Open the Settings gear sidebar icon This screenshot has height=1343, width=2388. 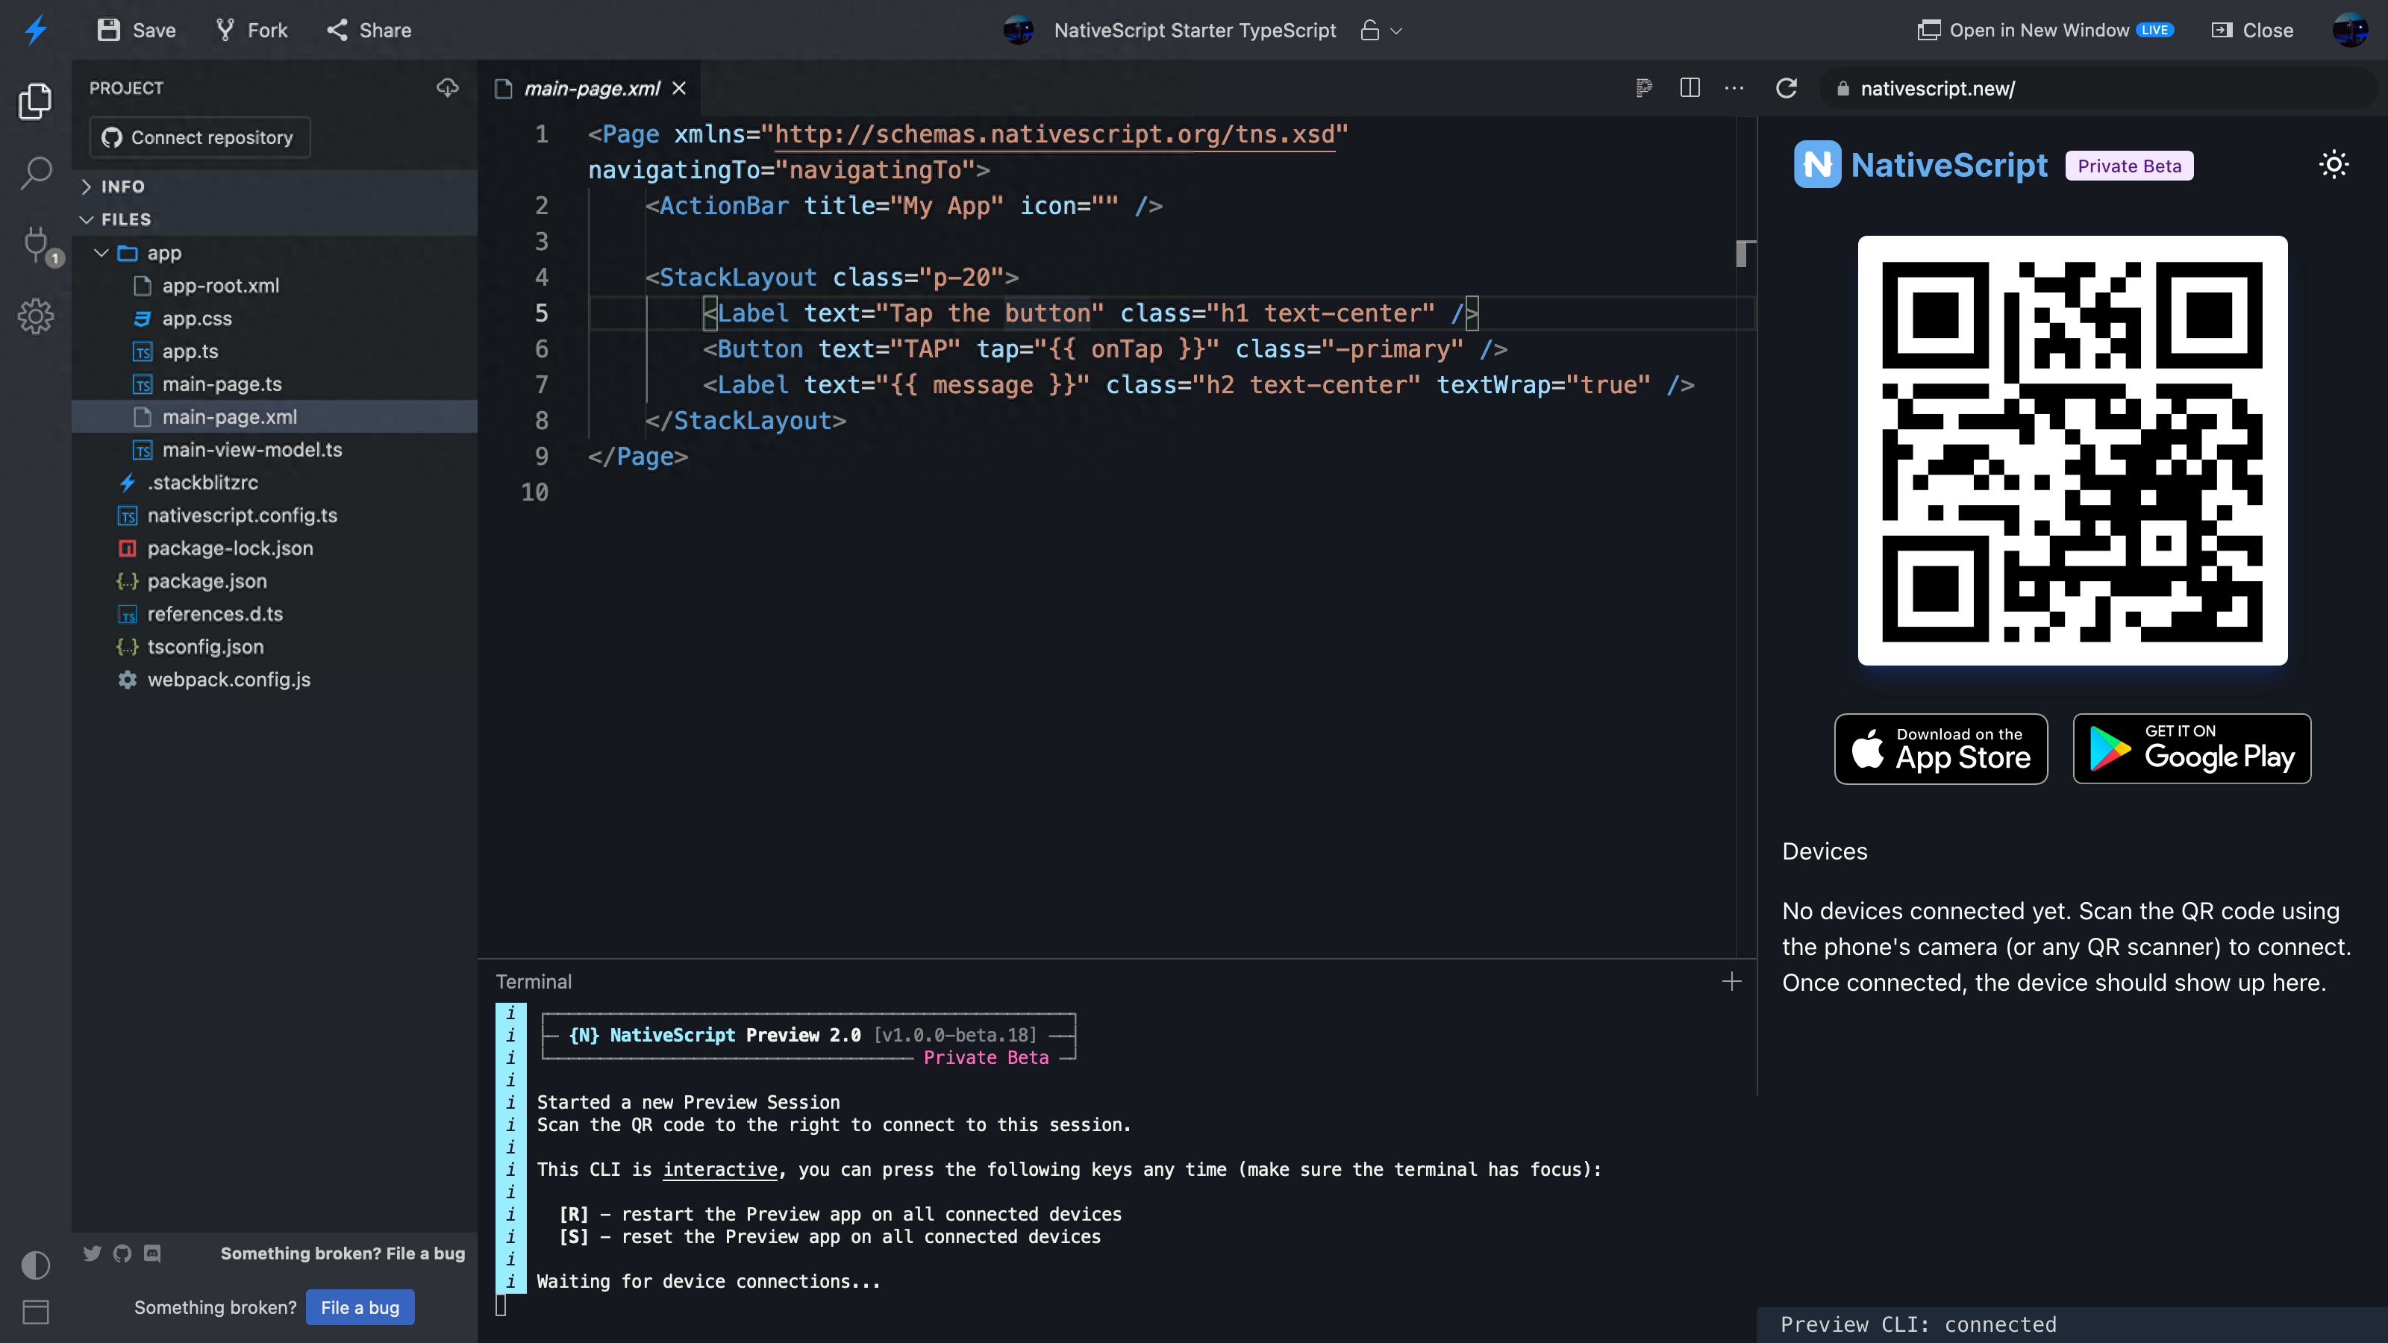click(x=35, y=317)
